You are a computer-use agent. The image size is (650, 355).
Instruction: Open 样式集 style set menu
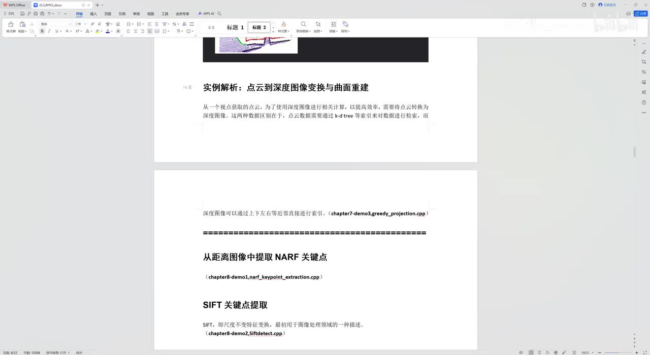point(283,27)
